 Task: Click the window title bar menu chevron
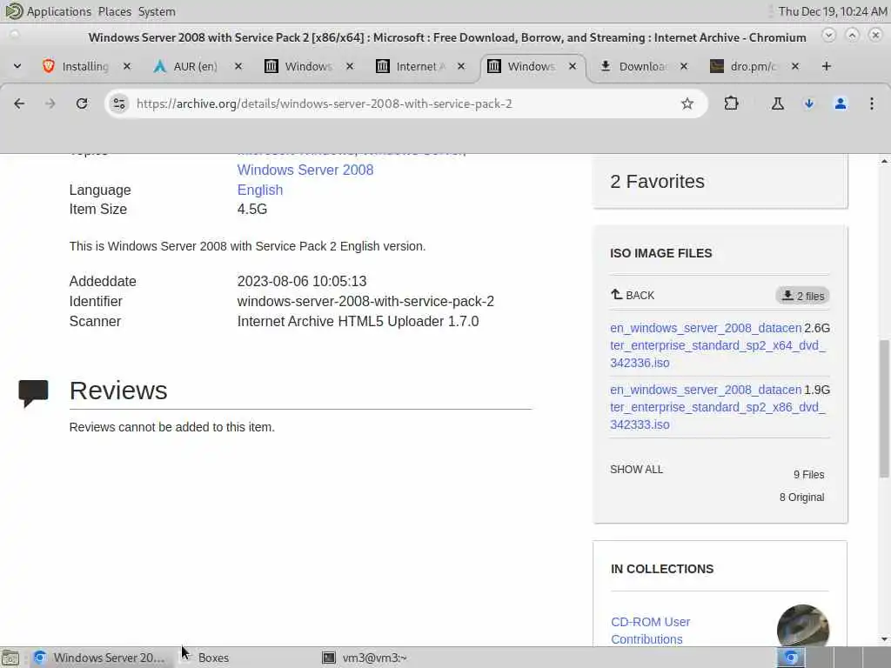coord(828,35)
